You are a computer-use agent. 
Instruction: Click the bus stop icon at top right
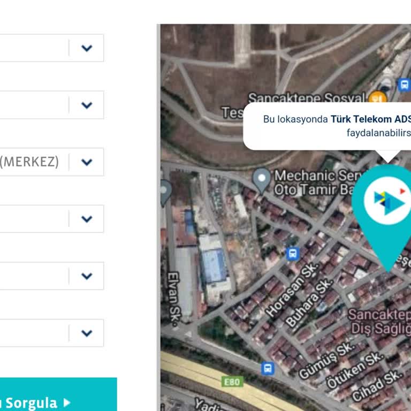404,85
